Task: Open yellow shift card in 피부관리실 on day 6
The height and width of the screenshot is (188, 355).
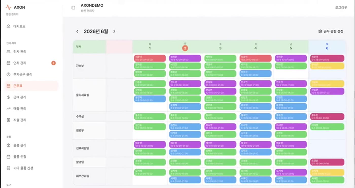Action: [x=327, y=172]
